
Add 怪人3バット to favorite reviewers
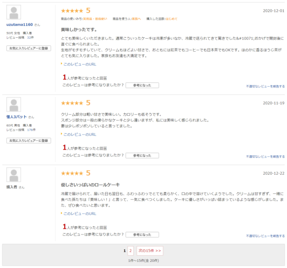click(x=29, y=141)
